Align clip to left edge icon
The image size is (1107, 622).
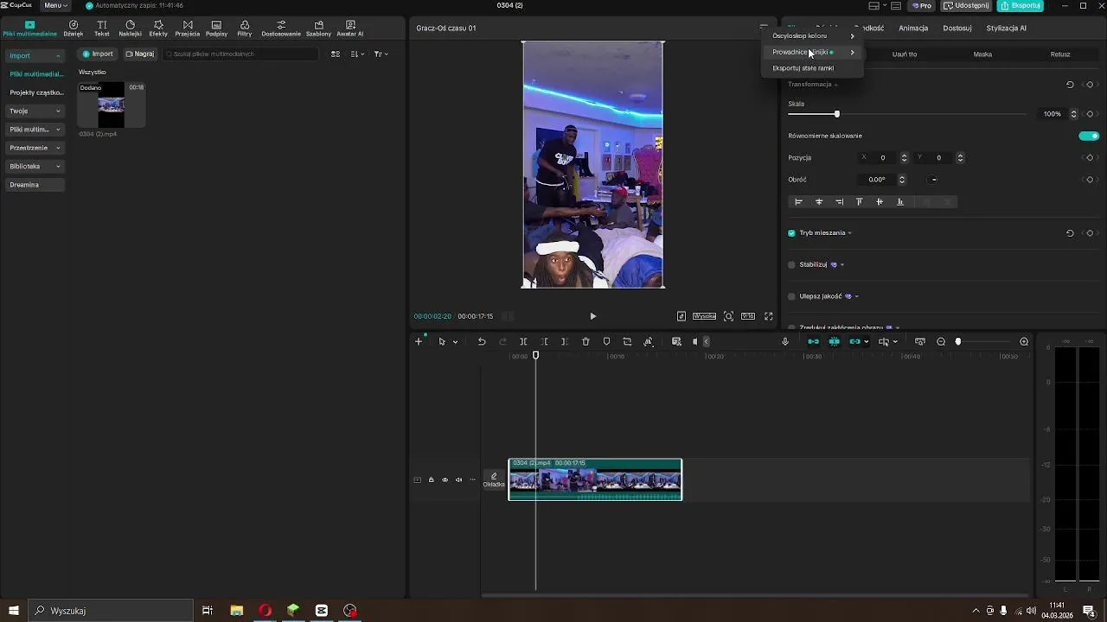[x=798, y=201]
